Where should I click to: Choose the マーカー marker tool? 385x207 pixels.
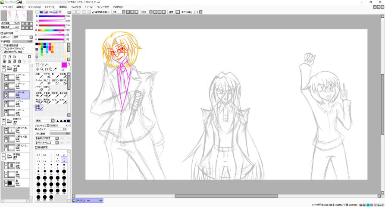point(39,82)
